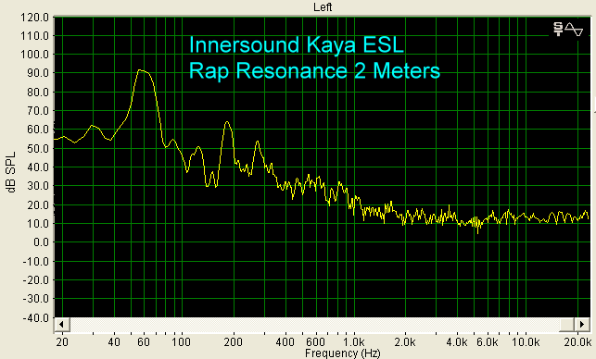Click the 400 label on the frequency axis
This screenshot has width=596, height=359.
coord(285,342)
